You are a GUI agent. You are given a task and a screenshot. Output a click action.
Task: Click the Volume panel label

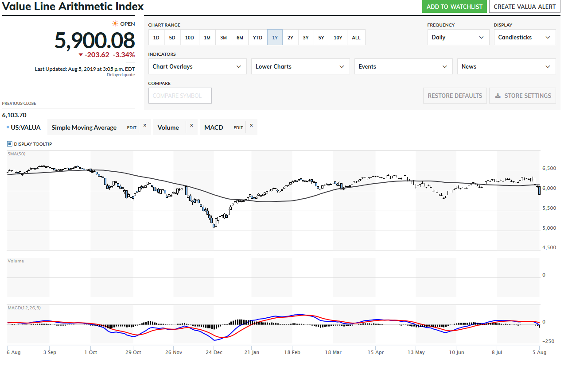pyautogui.click(x=16, y=261)
